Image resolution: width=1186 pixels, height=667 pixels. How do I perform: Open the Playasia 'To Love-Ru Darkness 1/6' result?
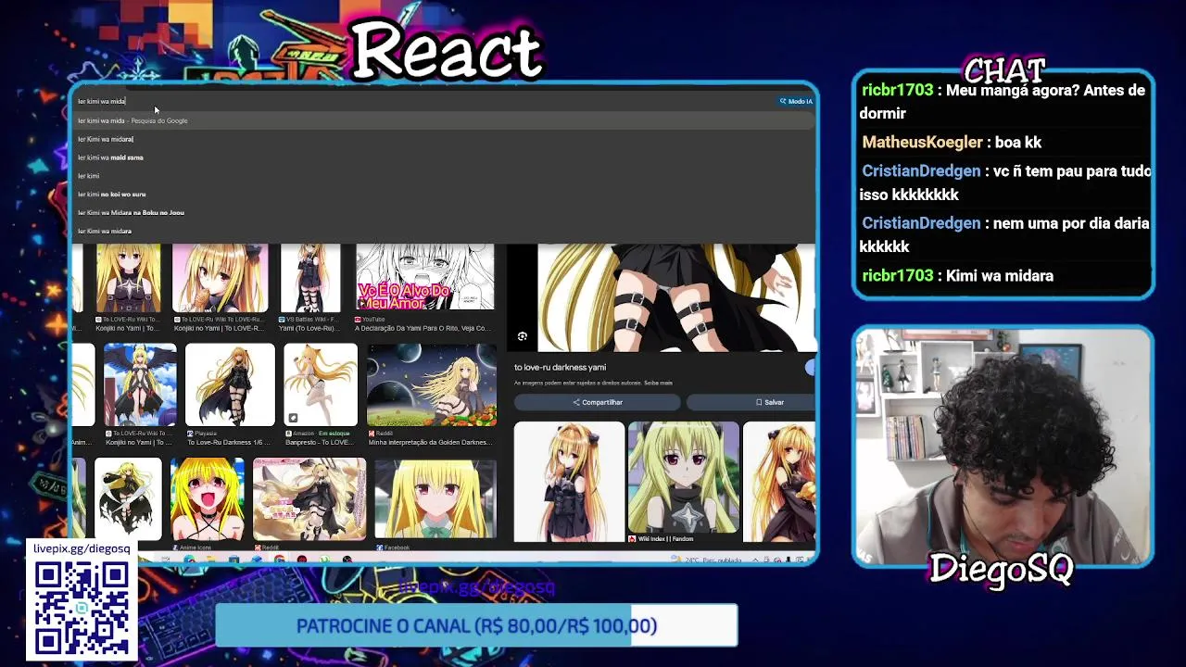pos(230,384)
